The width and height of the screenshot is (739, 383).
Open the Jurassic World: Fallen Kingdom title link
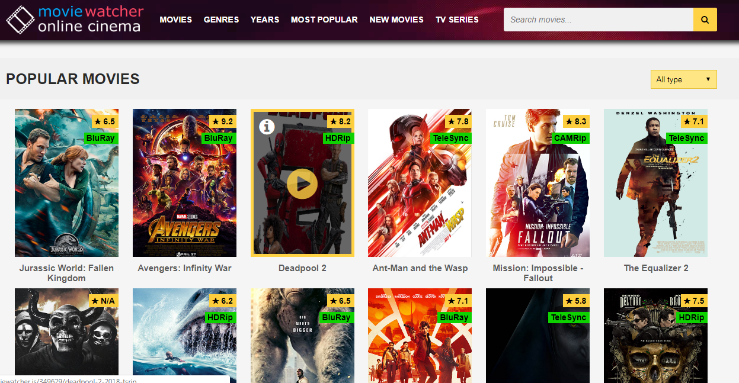(x=66, y=273)
